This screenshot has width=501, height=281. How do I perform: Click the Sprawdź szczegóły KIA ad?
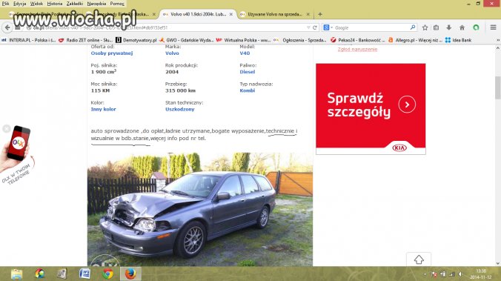[371, 109]
